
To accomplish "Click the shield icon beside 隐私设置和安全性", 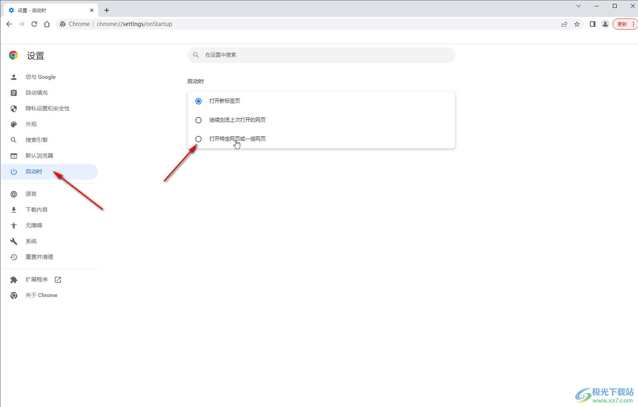I will 14,109.
